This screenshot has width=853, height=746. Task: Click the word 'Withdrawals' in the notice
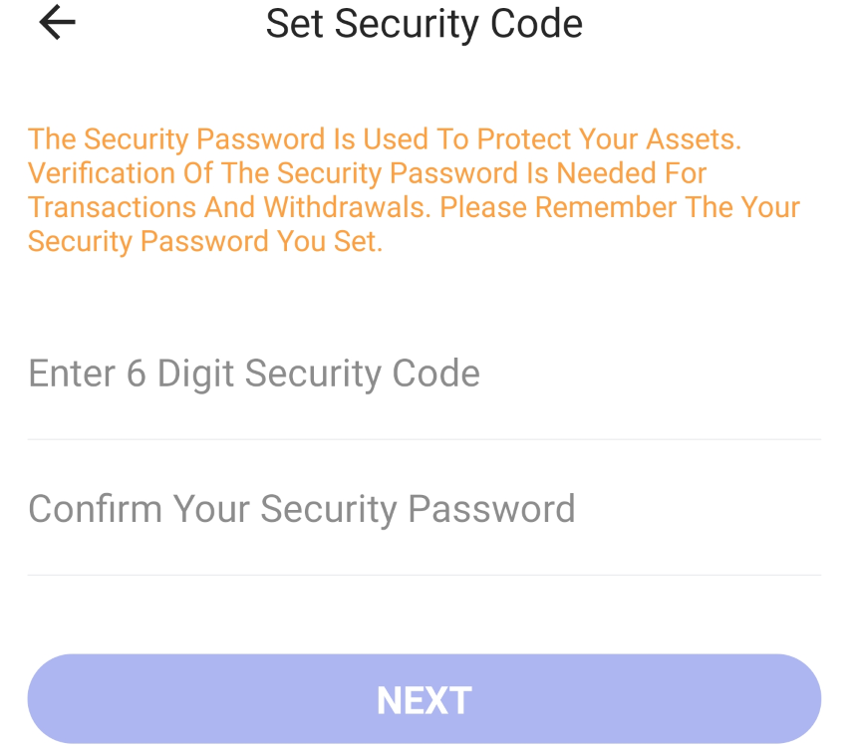tap(345, 207)
